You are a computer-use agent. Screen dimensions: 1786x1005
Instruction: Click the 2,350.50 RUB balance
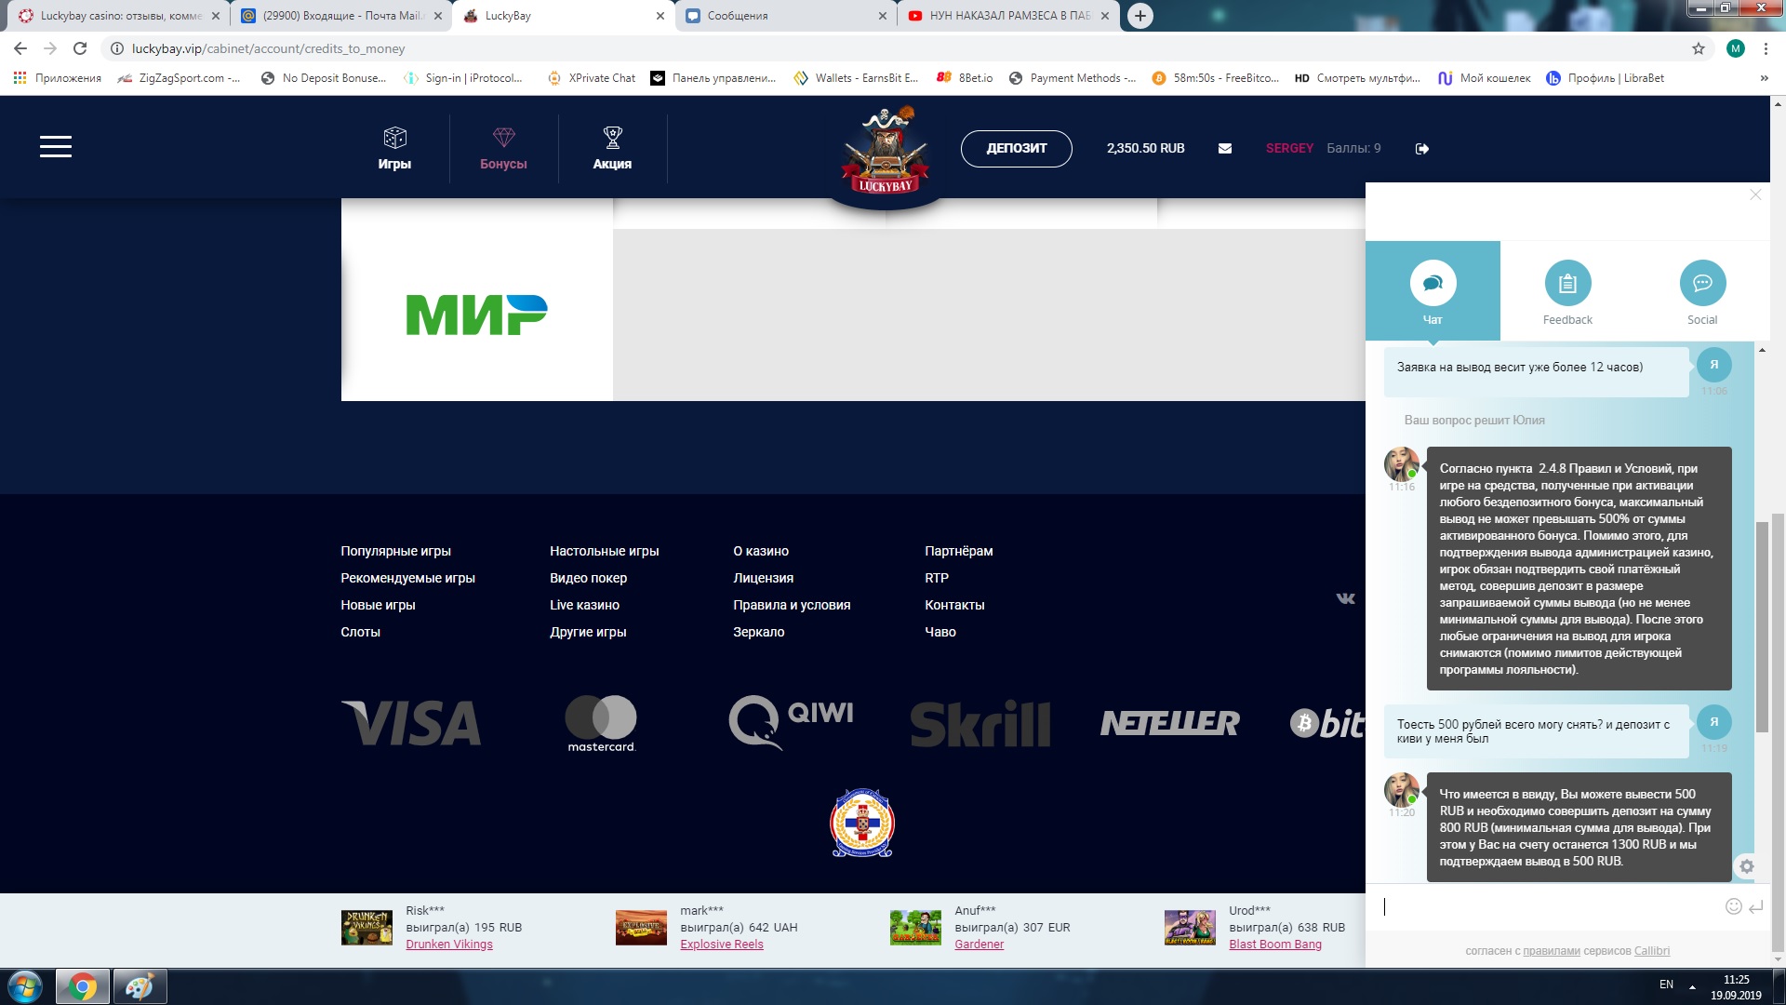coord(1145,148)
